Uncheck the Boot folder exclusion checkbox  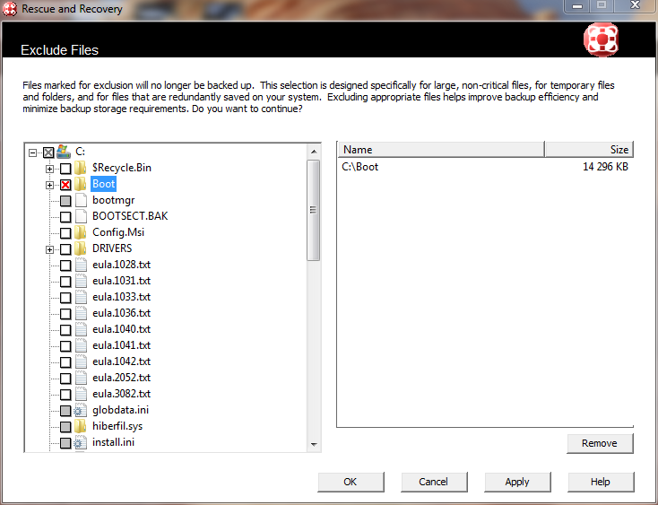(x=65, y=185)
